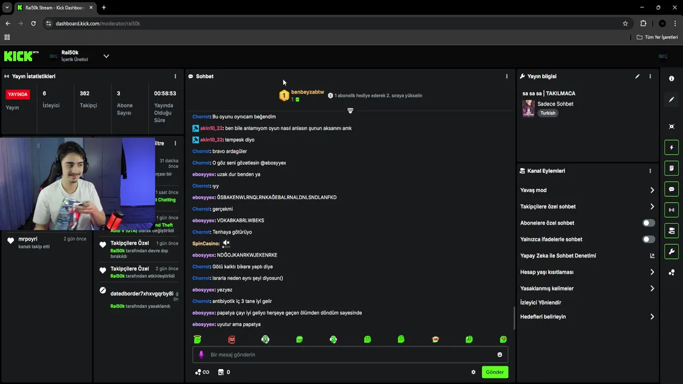Click mrpoyri follower activity entry
The width and height of the screenshot is (683, 384).
[x=46, y=243]
